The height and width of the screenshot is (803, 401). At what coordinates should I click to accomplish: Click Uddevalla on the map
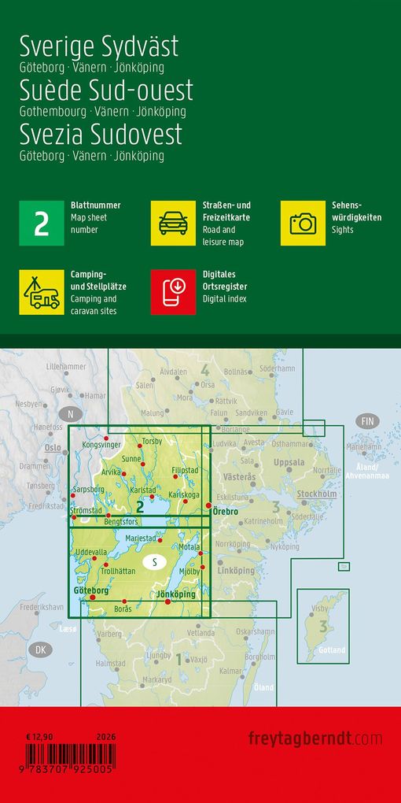[91, 552]
